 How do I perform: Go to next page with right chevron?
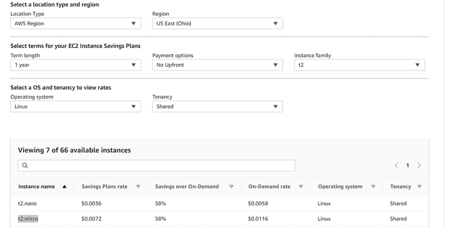click(419, 166)
